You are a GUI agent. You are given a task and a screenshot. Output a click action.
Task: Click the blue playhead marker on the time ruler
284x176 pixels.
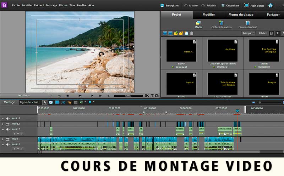tap(237, 110)
